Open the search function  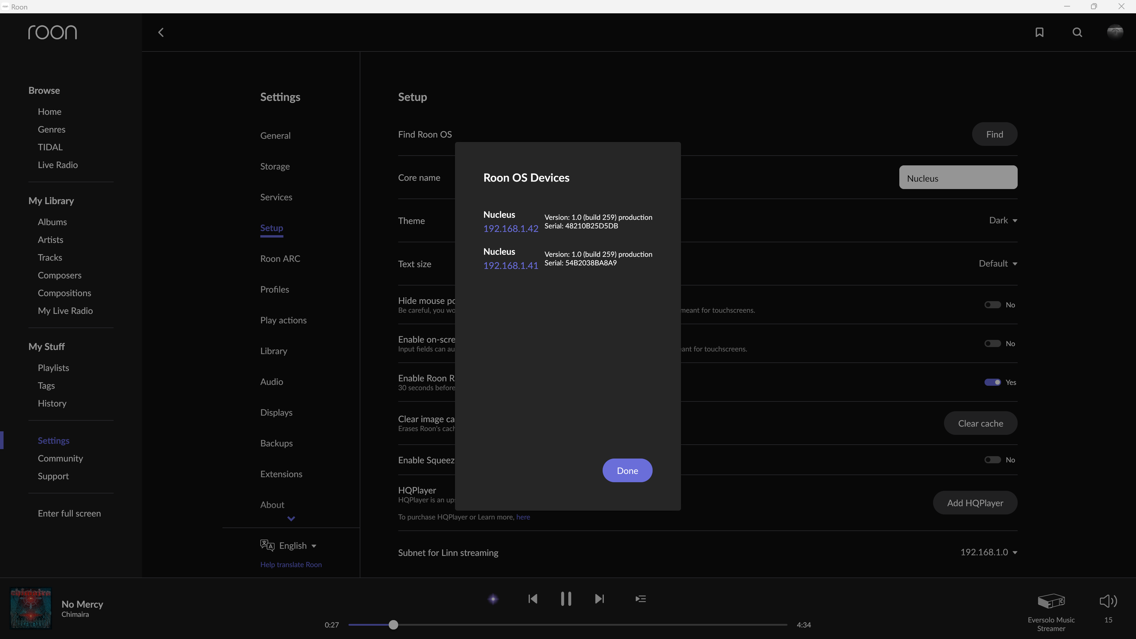tap(1077, 32)
